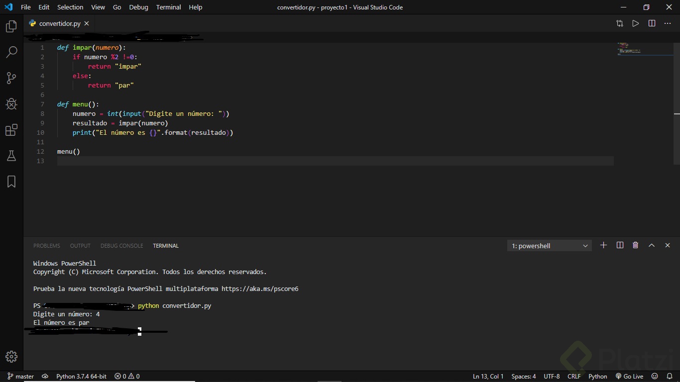Run the Python file with the play icon
Screen dimensions: 680x382
[636, 23]
